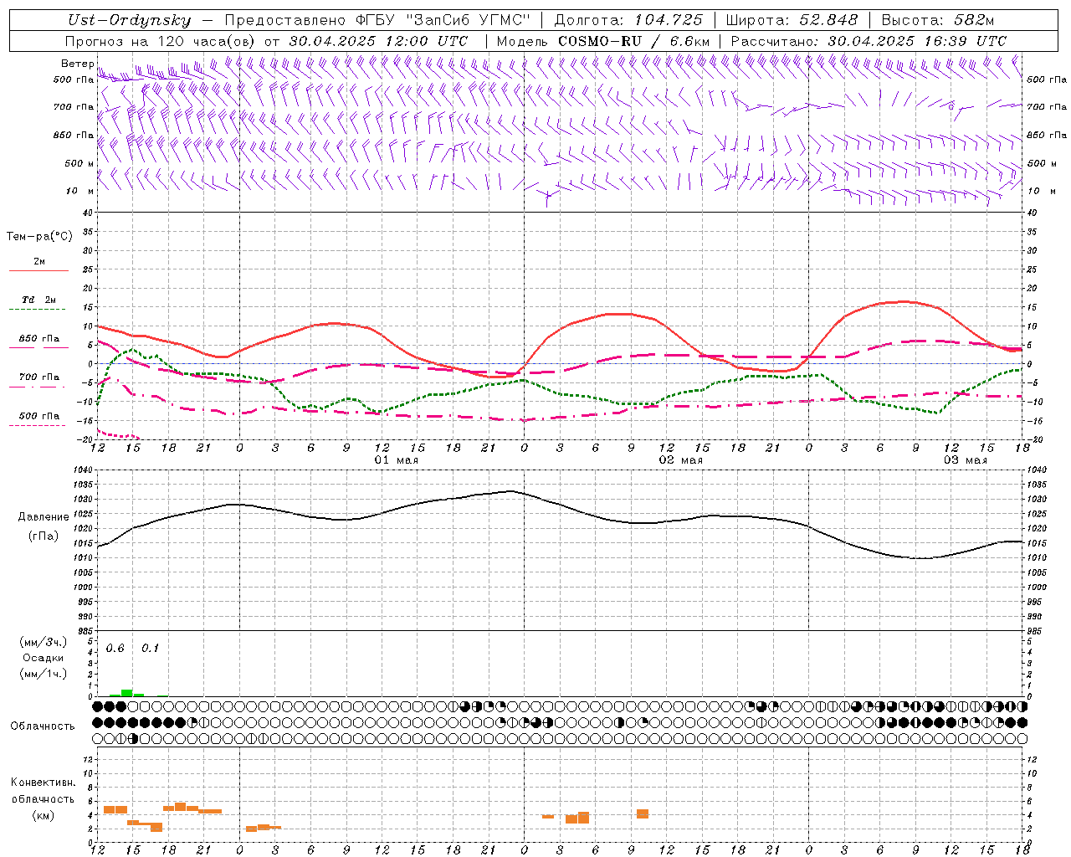Click the longitude value "Долгота: 104.725"
The height and width of the screenshot is (857, 1071).
click(629, 20)
